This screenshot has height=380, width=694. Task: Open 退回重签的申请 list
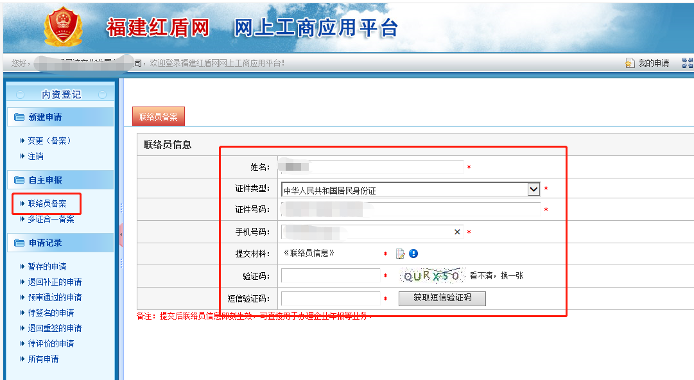55,328
